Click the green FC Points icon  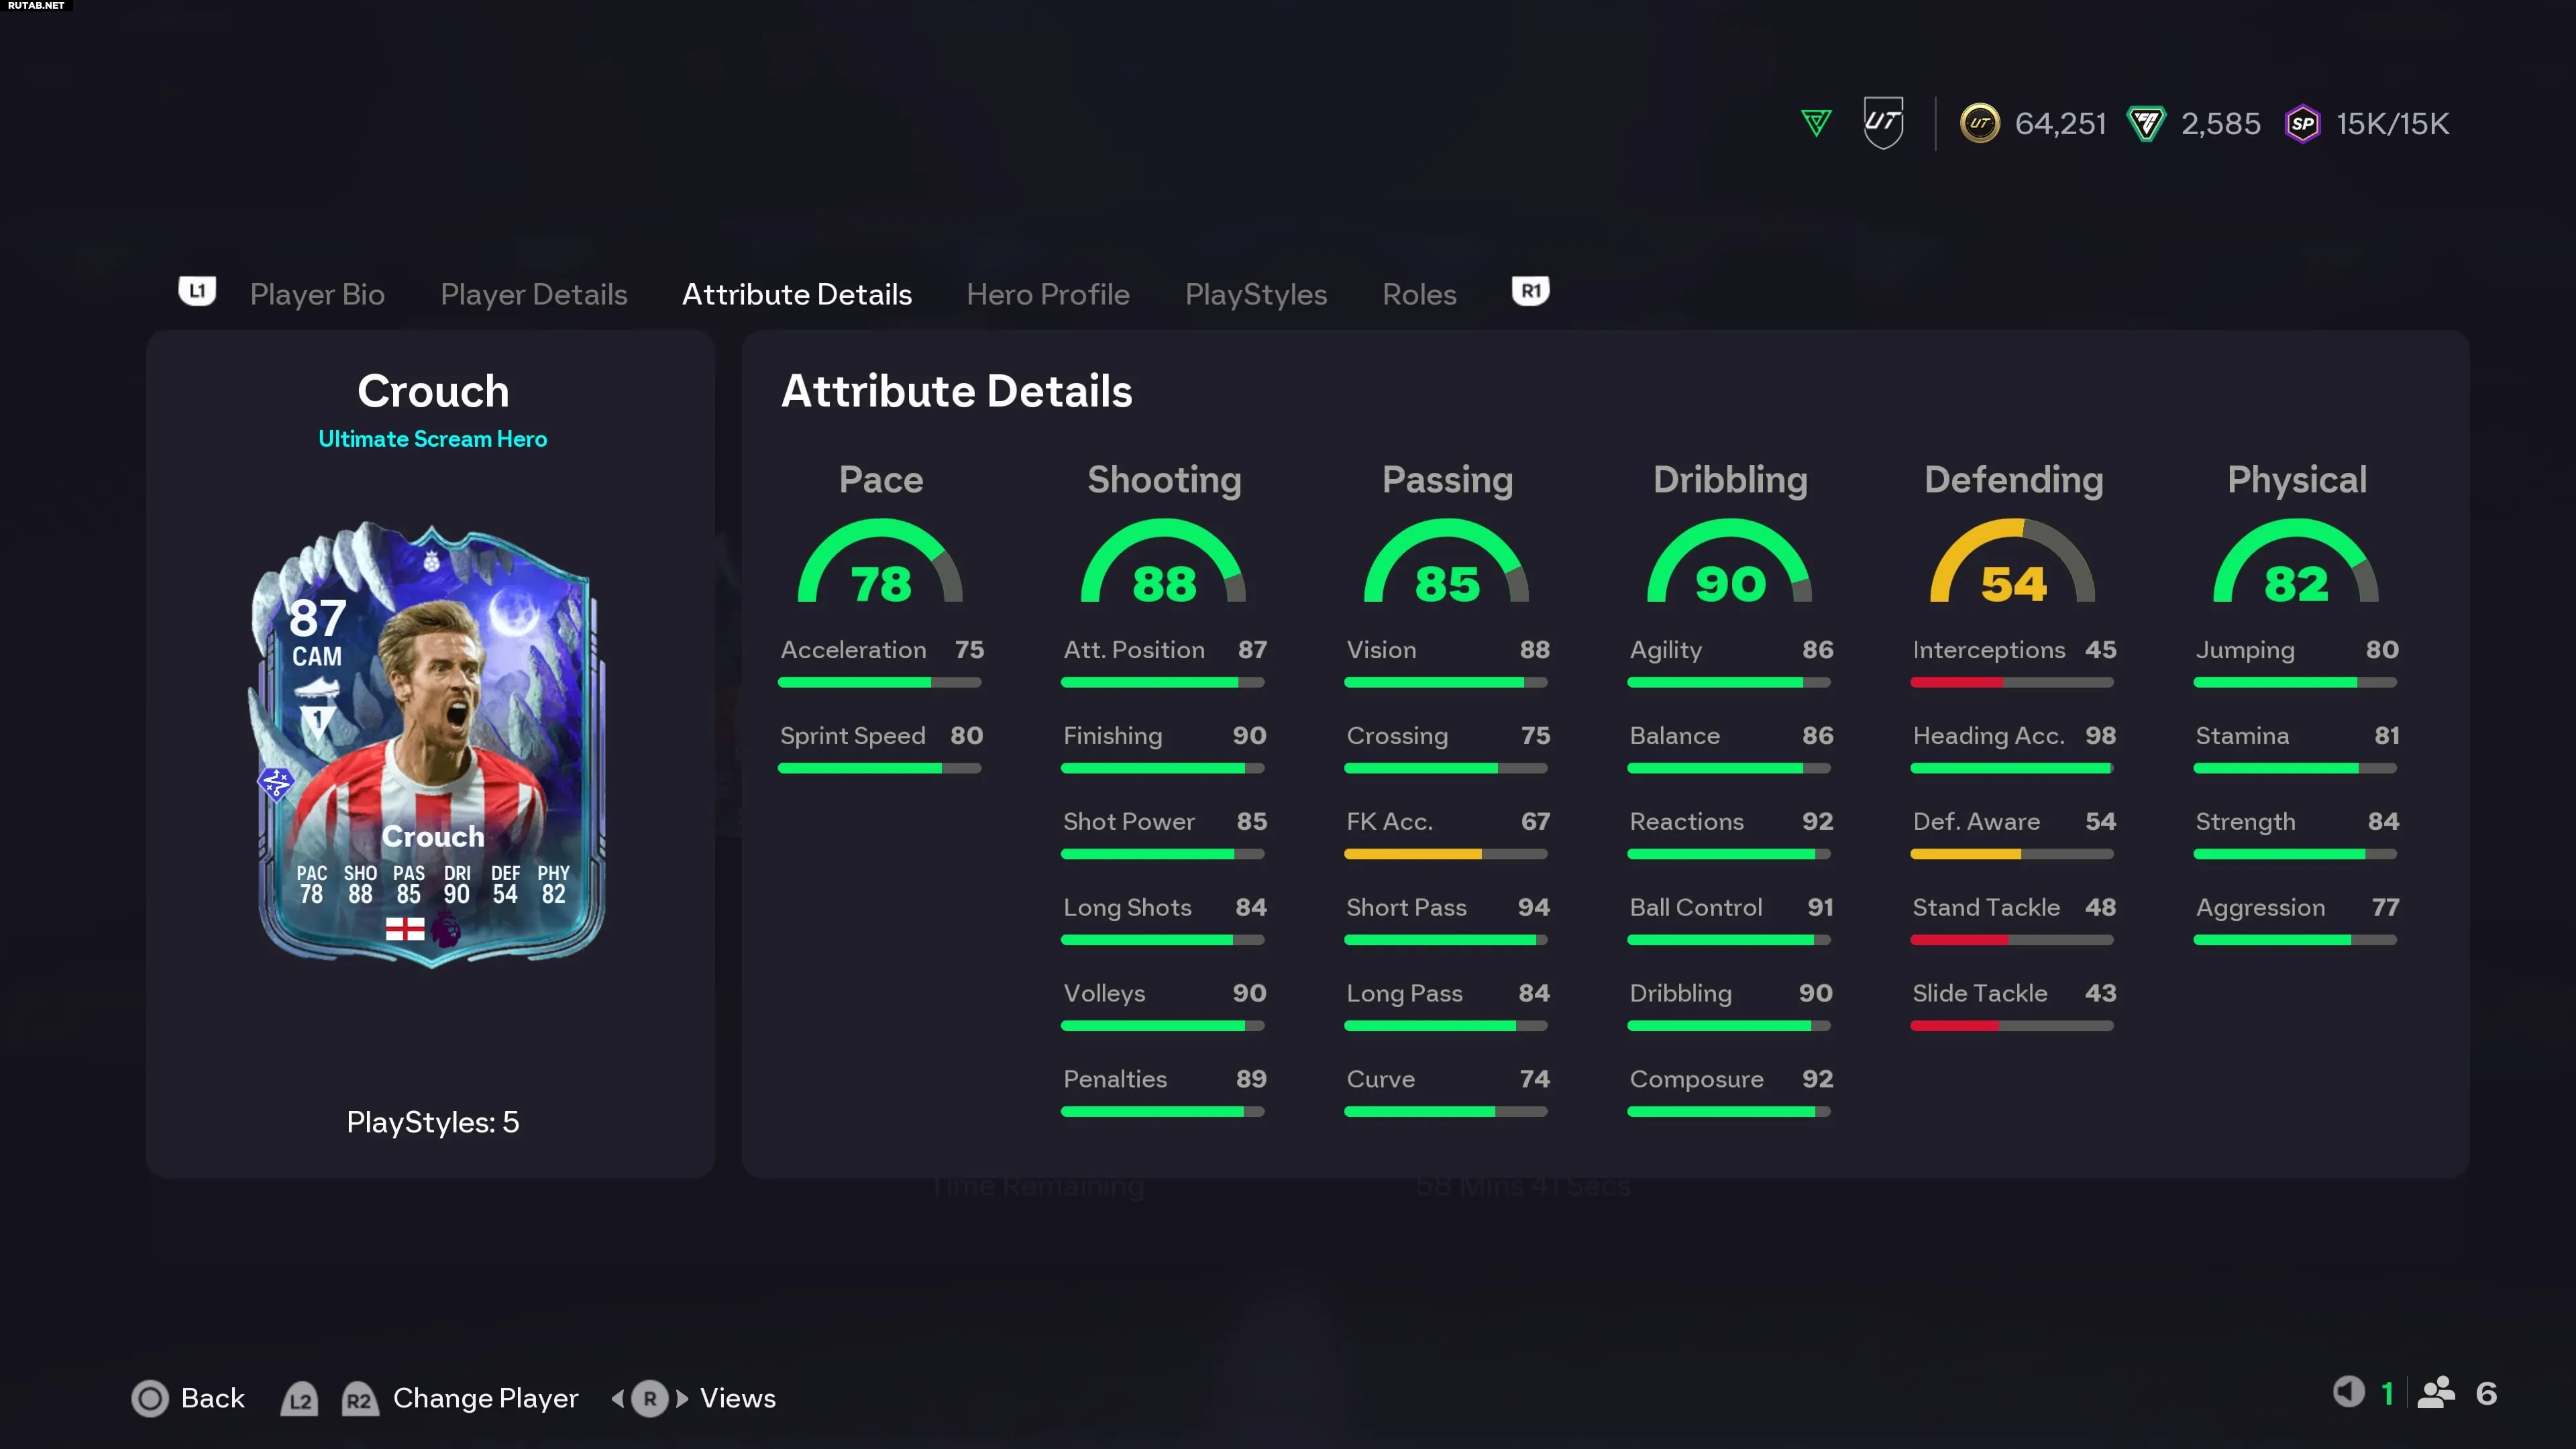point(2145,124)
